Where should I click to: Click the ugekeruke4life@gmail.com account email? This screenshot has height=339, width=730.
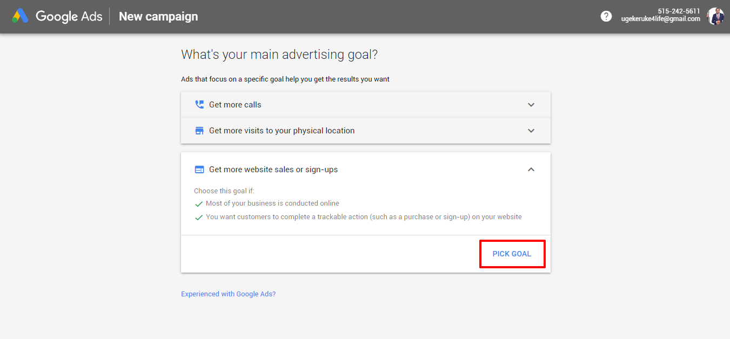click(x=661, y=19)
